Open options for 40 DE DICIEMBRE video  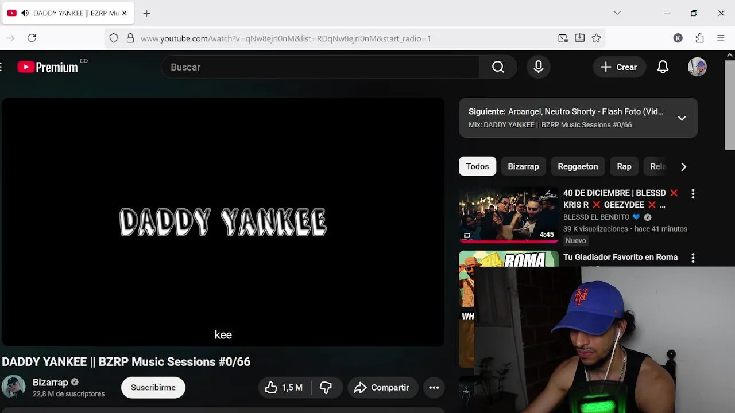click(x=693, y=194)
